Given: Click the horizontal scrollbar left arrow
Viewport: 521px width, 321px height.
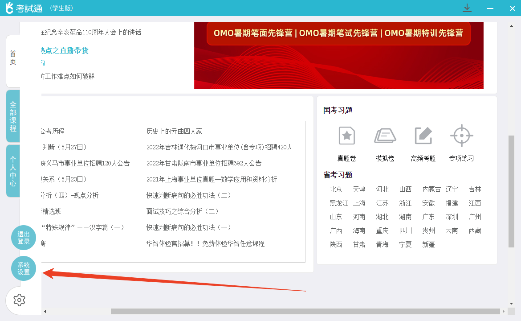Looking at the screenshot, I should pyautogui.click(x=45, y=311).
